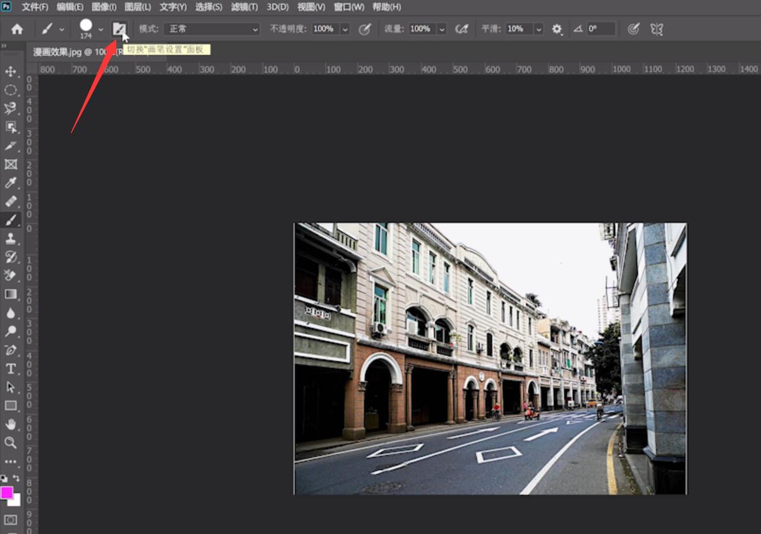Open the 图像(I) menu
This screenshot has width=761, height=534.
point(104,7)
